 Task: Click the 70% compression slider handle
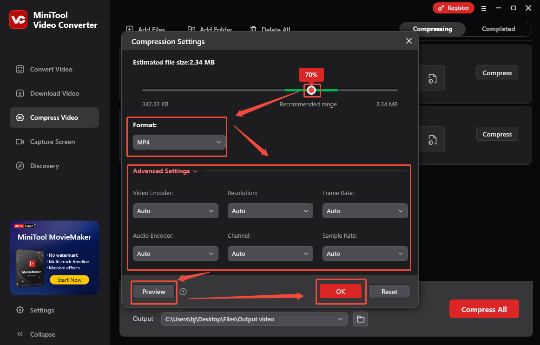point(311,90)
